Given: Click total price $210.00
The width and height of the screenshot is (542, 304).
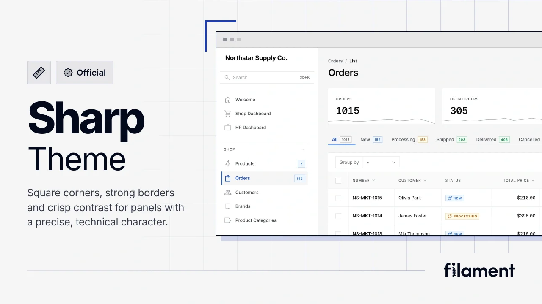Looking at the screenshot, I should click(526, 198).
